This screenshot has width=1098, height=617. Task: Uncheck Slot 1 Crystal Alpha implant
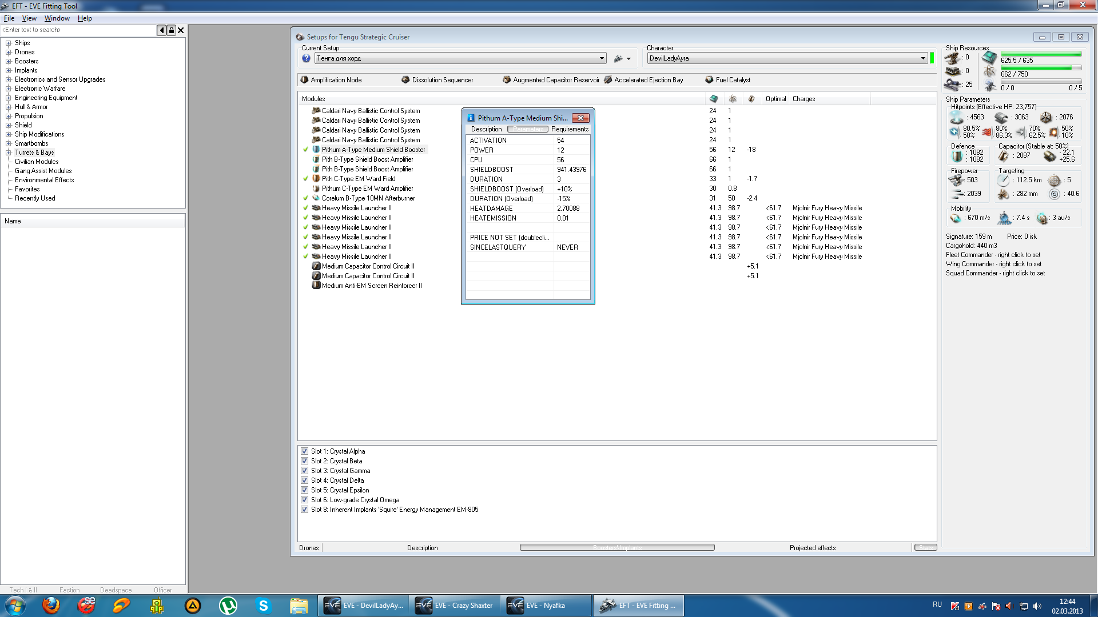pyautogui.click(x=305, y=451)
